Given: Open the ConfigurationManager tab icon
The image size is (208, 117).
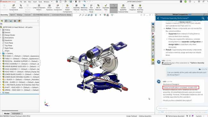Looking at the screenshot, I should 11,21.
